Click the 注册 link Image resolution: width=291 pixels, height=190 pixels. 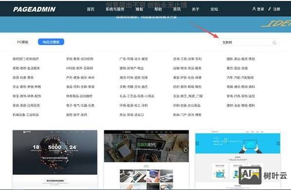(277, 9)
